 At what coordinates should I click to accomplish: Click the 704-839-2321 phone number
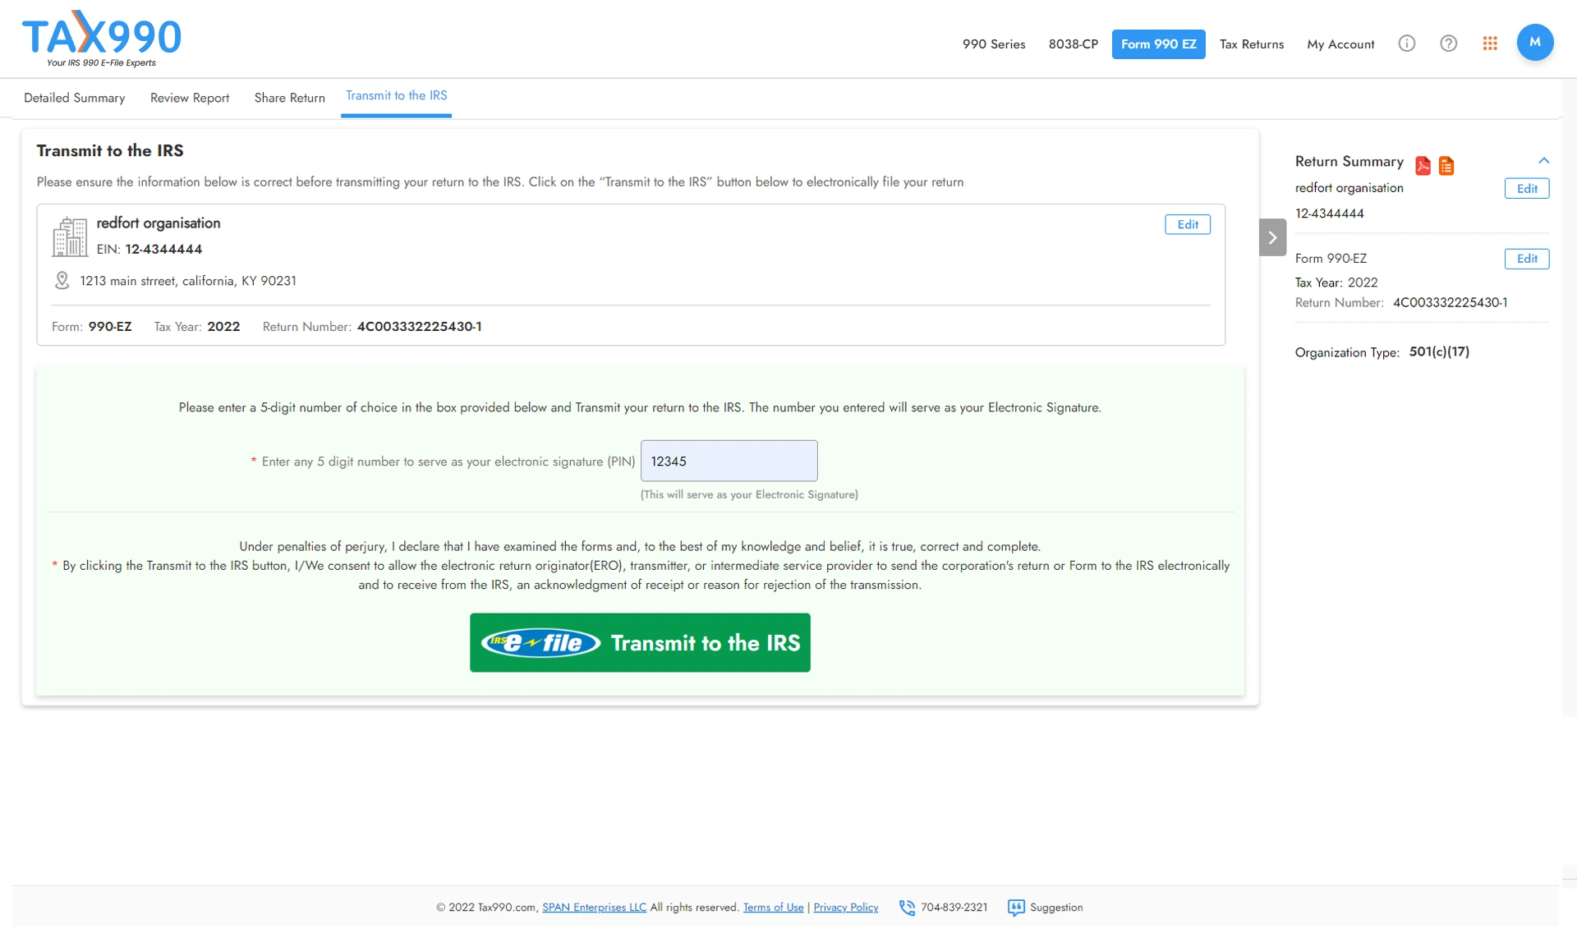pos(954,907)
